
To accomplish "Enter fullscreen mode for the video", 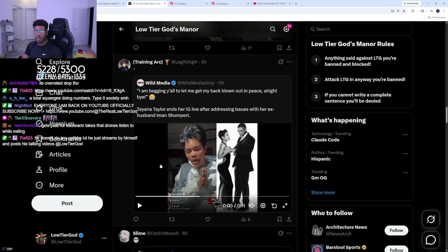I will pyautogui.click(x=285, y=206).
